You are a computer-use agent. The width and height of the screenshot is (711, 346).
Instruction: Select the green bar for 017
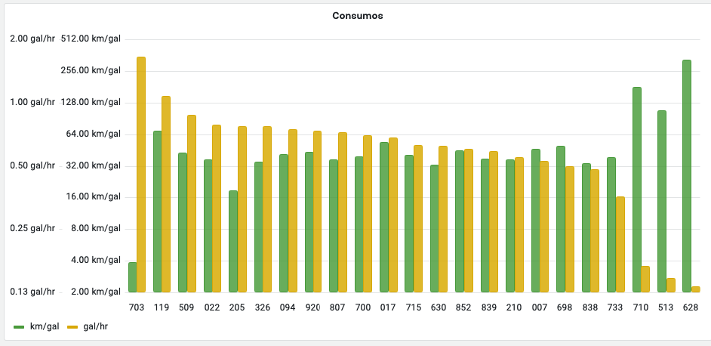[384, 217]
